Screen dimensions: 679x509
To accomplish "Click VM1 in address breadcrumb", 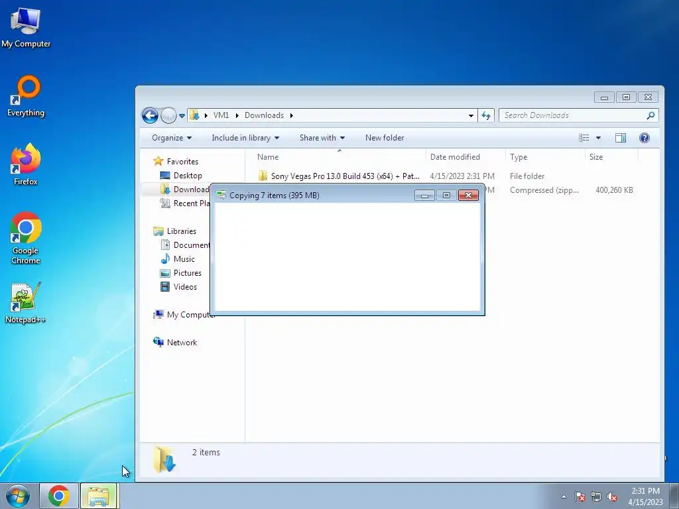I will (221, 115).
